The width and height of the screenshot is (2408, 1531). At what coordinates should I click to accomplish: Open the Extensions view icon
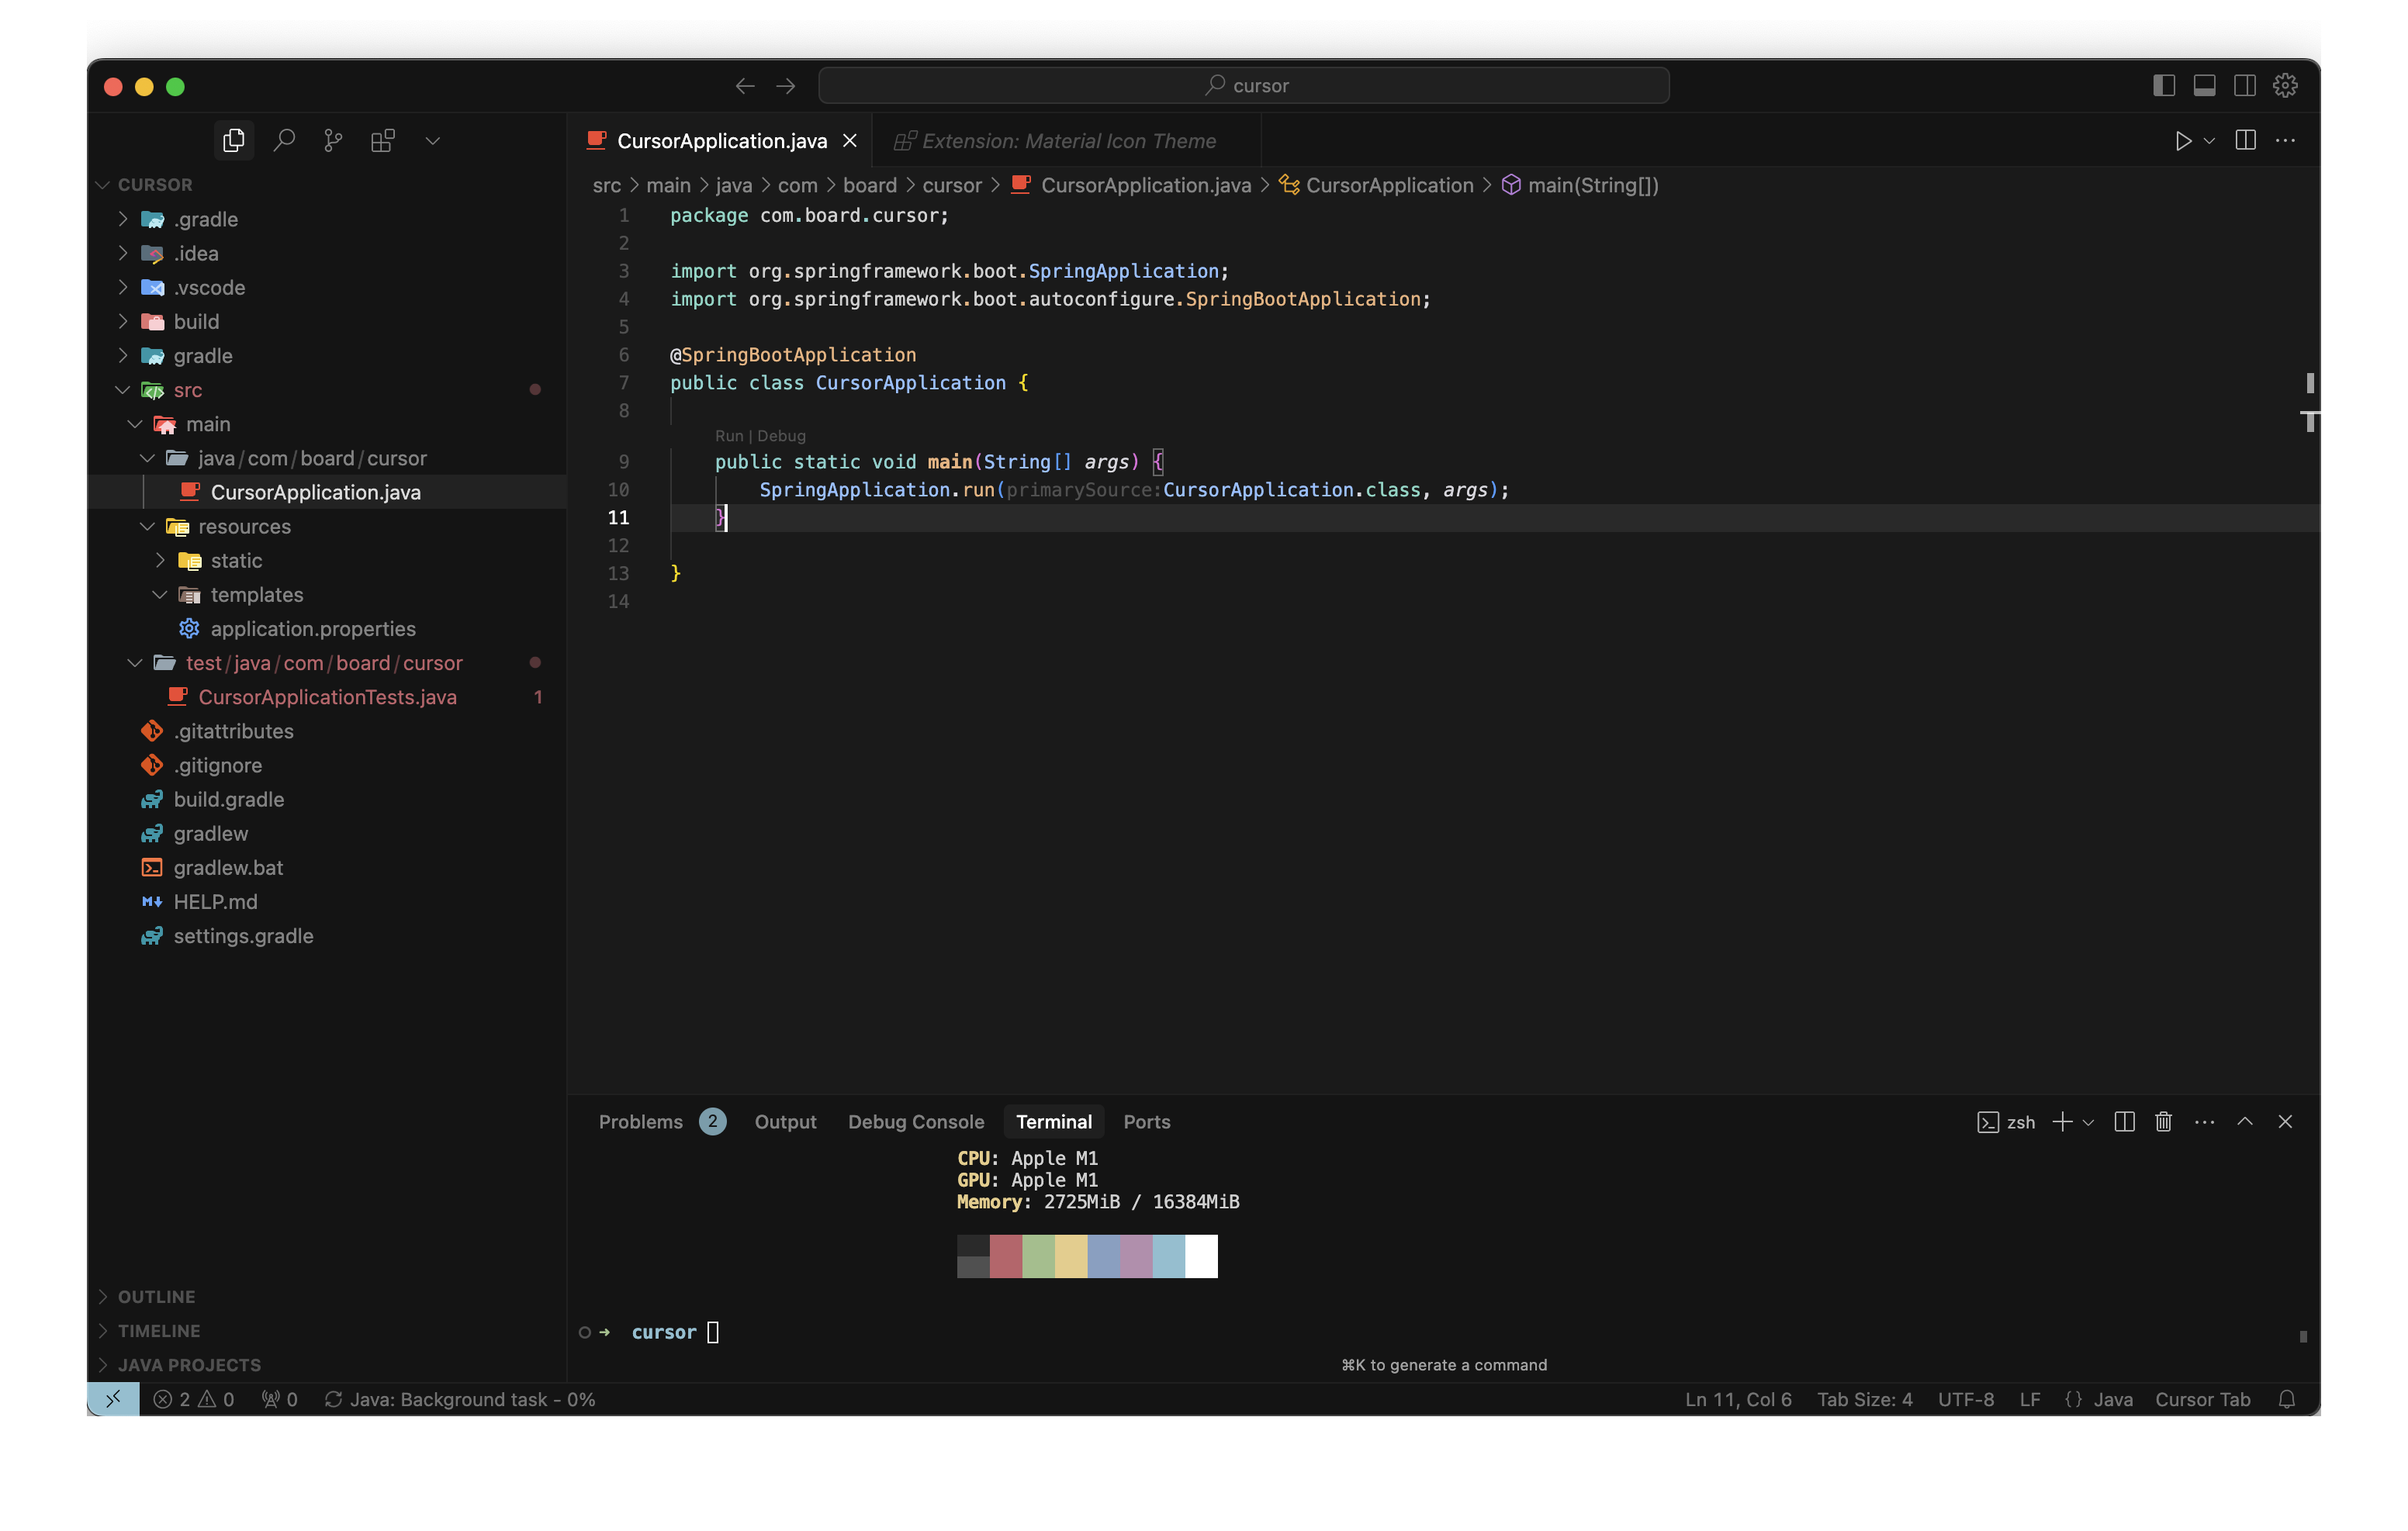(x=382, y=140)
